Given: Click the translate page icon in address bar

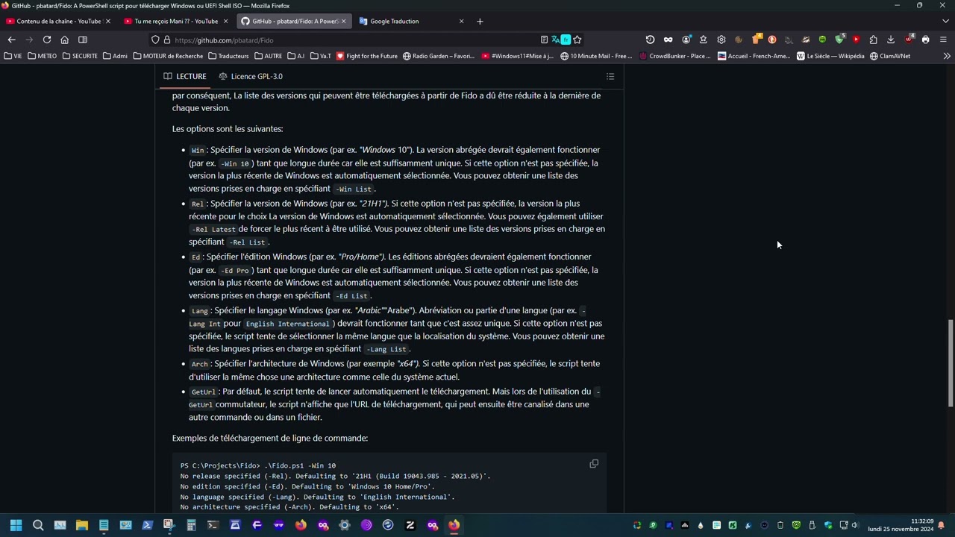Looking at the screenshot, I should click(555, 40).
